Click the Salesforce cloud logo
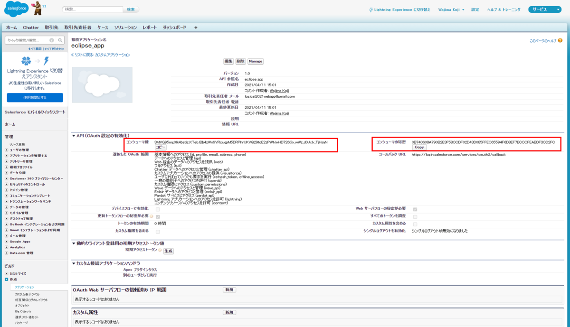Image resolution: width=570 pixels, height=327 pixels. click(x=17, y=9)
